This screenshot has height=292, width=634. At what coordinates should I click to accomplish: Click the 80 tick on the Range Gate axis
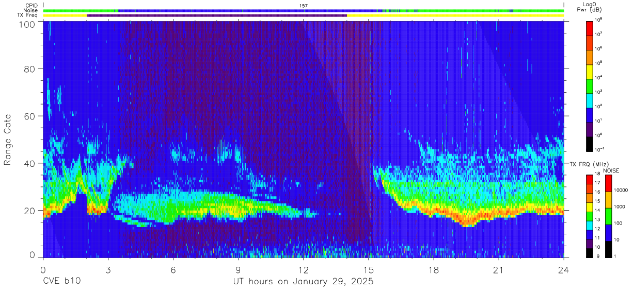29,69
